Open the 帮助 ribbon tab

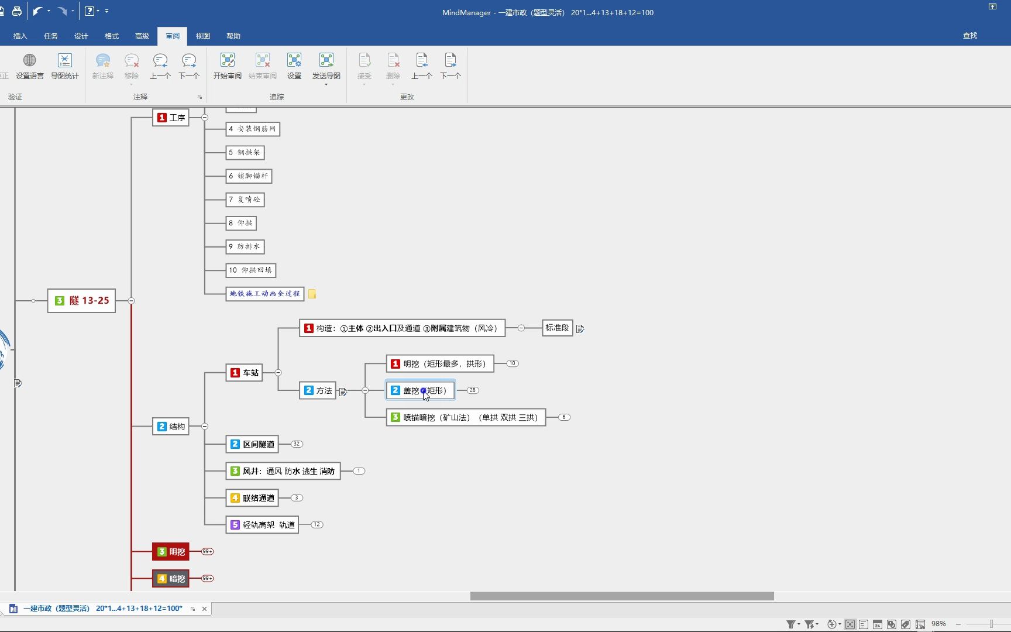click(233, 36)
